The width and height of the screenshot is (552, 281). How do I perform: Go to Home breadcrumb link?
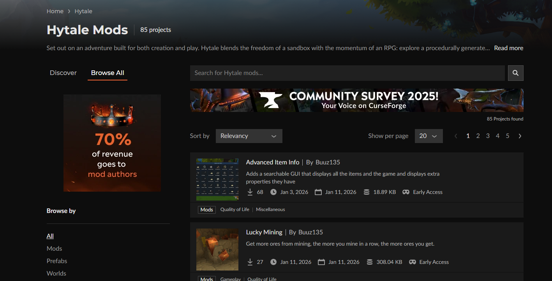55,11
